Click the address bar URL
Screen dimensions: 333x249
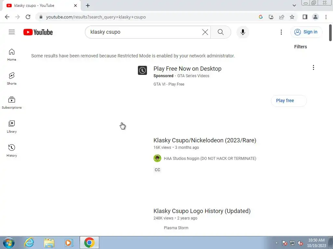(x=96, y=17)
